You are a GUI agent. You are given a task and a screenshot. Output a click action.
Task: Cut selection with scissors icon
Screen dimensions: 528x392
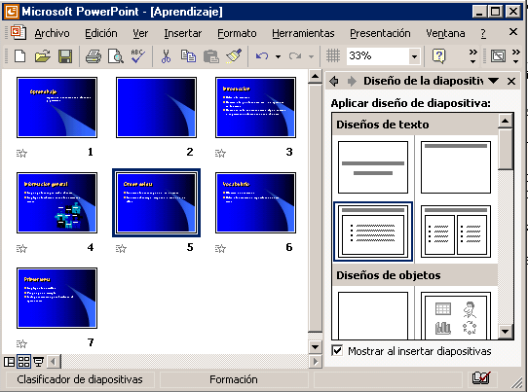coord(166,55)
